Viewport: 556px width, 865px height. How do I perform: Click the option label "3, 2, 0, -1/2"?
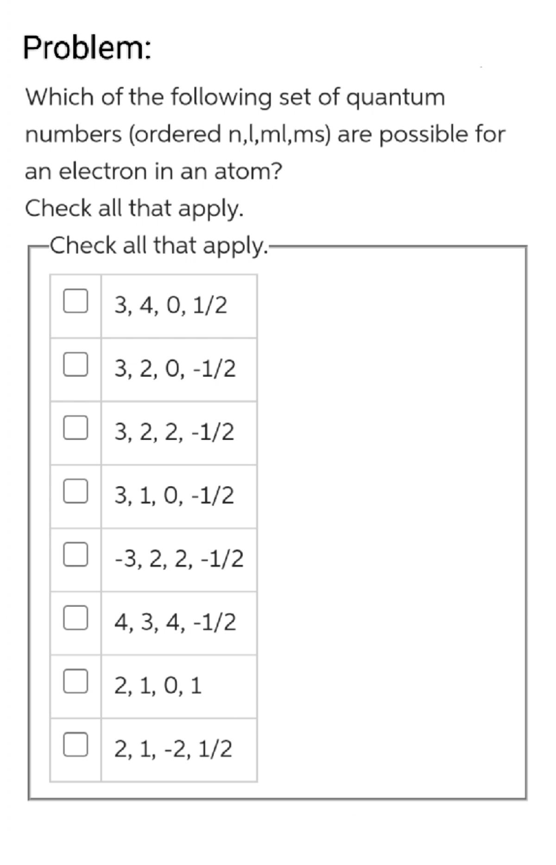point(175,369)
